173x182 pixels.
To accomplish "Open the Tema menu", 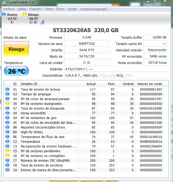I will pos(49,9).
